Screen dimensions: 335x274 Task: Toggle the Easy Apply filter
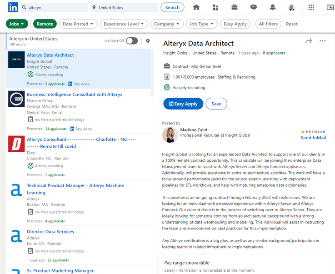click(235, 24)
